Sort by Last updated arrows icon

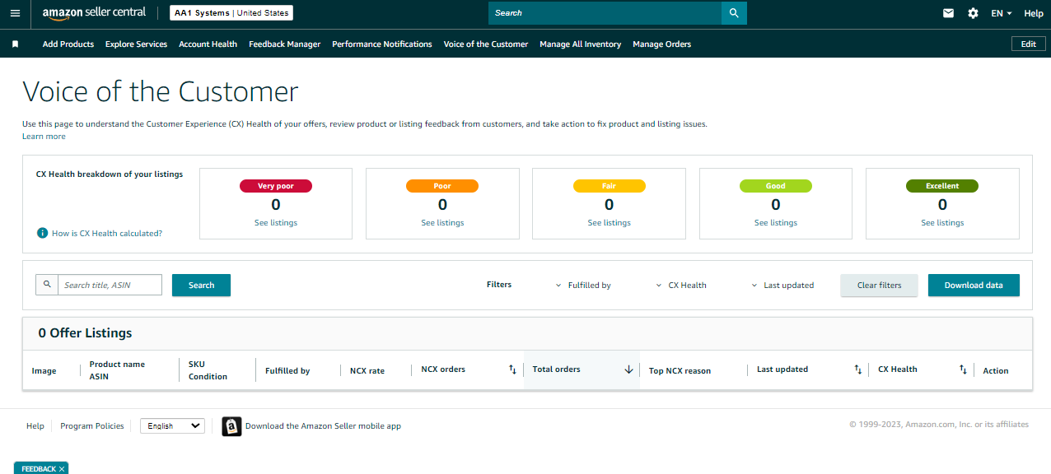(x=857, y=369)
